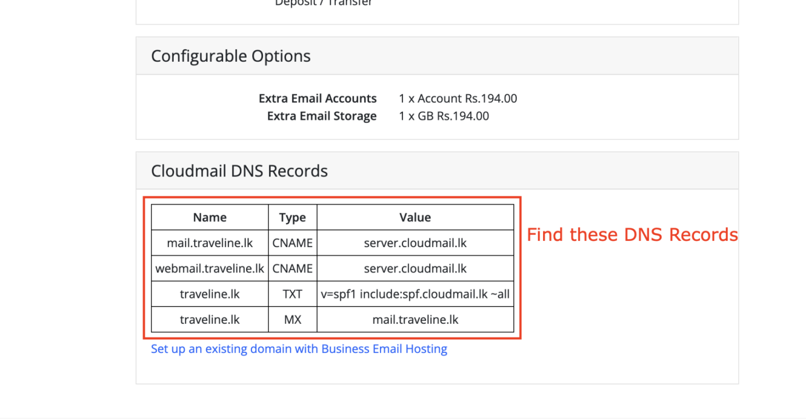
Task: Click the TXT record type cell
Action: [x=292, y=294]
